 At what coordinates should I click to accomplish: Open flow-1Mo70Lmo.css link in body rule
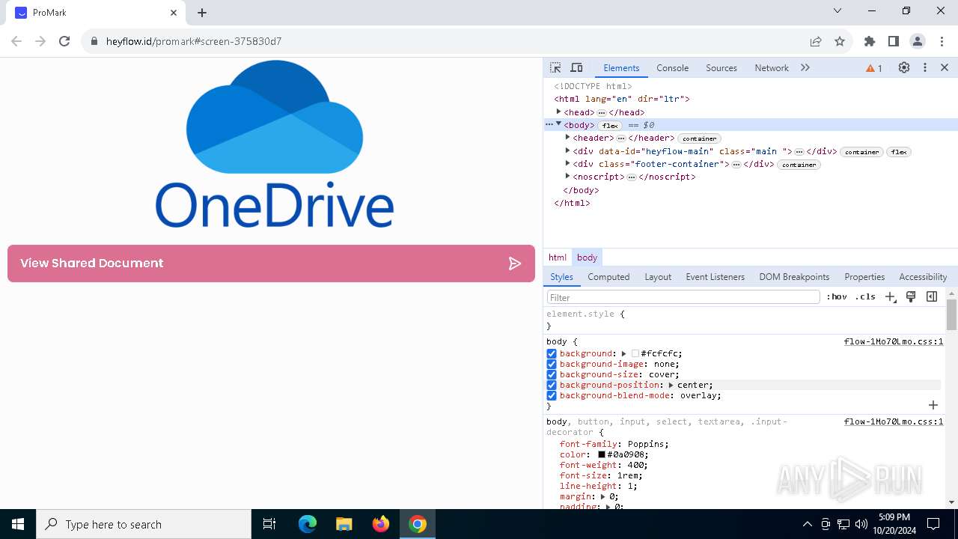(x=894, y=341)
